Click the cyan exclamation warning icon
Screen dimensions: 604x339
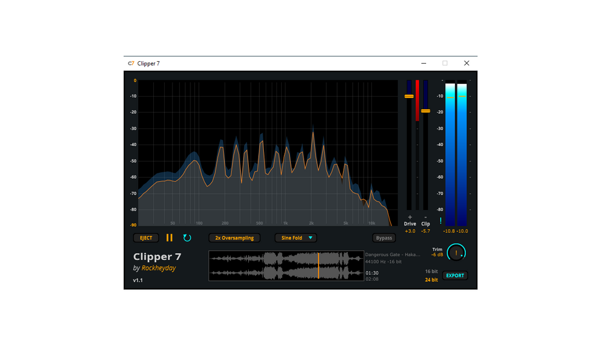[x=441, y=221]
